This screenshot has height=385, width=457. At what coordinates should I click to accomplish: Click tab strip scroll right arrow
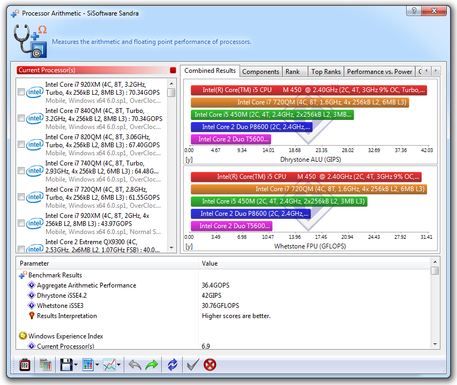point(436,71)
